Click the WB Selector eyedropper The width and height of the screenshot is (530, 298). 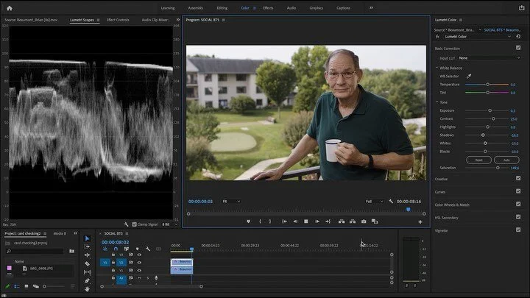click(x=469, y=76)
